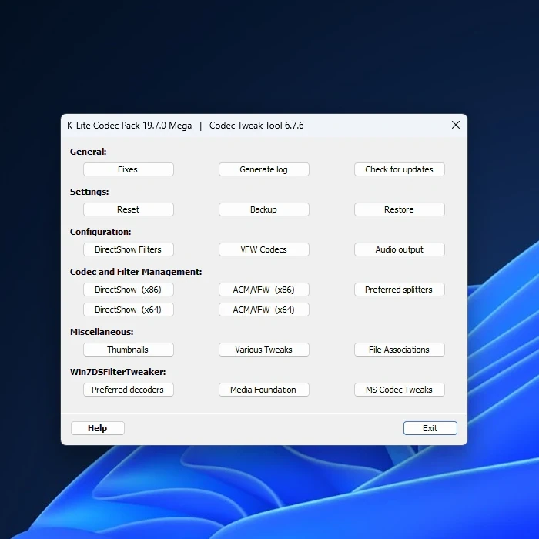Image resolution: width=539 pixels, height=539 pixels.
Task: Click the Restore button
Action: tap(399, 209)
